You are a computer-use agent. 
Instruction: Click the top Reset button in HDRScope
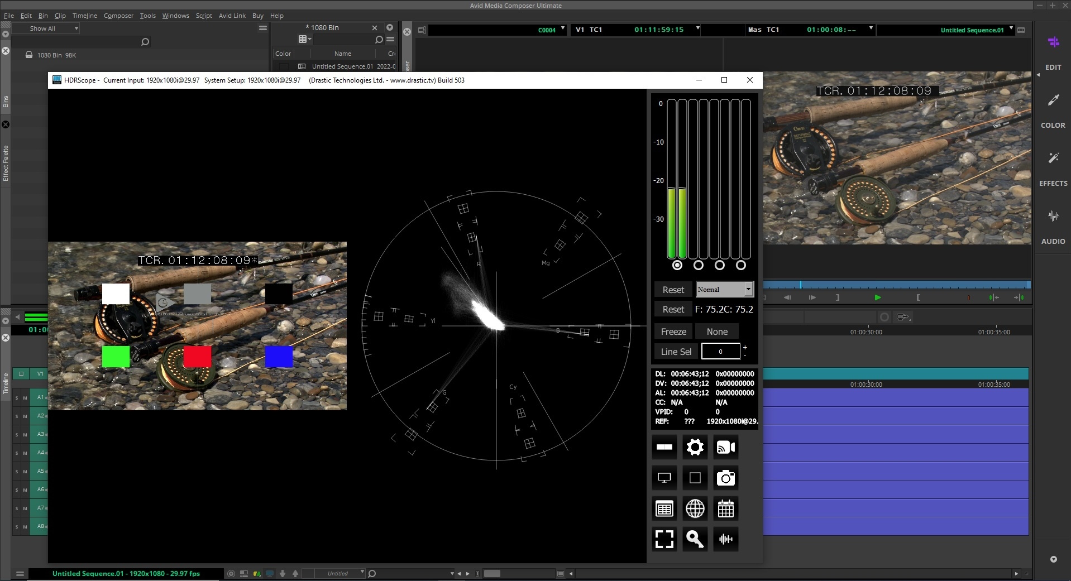click(673, 290)
